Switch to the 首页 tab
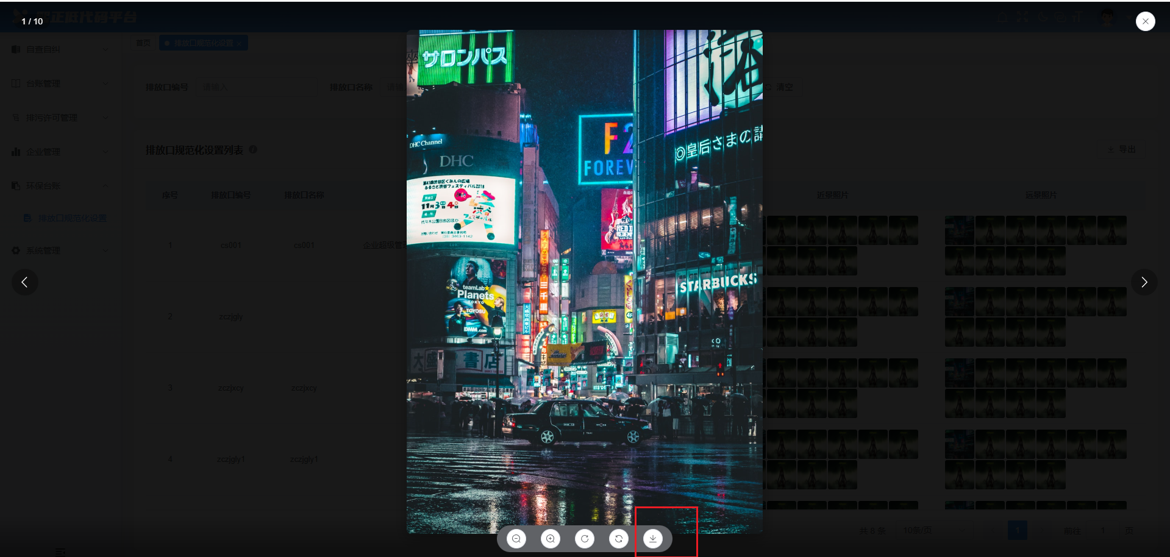The height and width of the screenshot is (557, 1170). pyautogui.click(x=143, y=43)
